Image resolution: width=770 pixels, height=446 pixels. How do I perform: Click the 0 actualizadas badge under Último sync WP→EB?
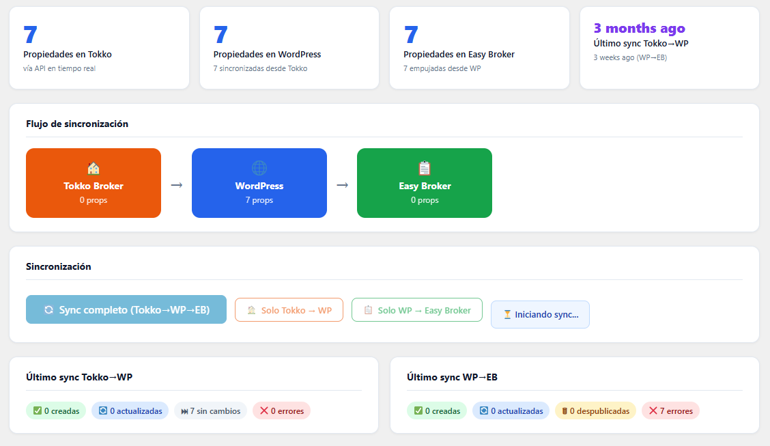[511, 410]
